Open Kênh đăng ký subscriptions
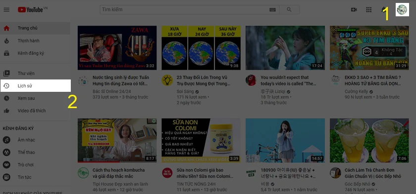Screen dimensions: 416x194 pos(35,53)
